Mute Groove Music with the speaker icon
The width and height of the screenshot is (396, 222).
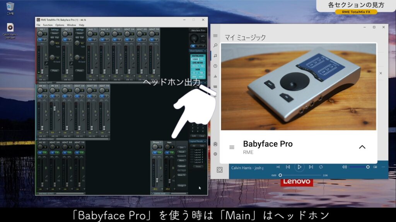345,167
